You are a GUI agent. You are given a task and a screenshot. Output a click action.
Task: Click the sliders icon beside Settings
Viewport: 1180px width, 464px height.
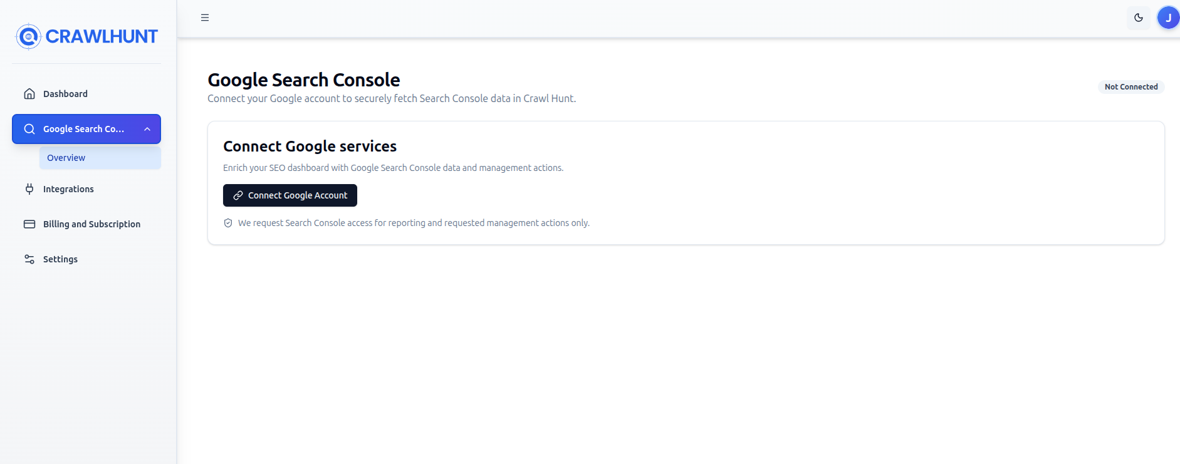coord(29,259)
